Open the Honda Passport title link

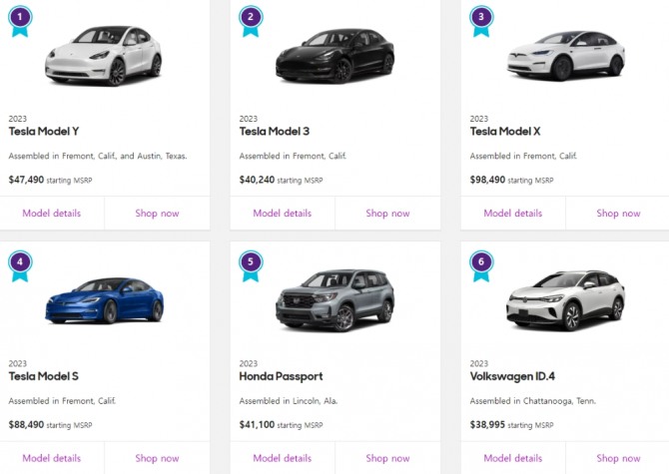(x=281, y=376)
